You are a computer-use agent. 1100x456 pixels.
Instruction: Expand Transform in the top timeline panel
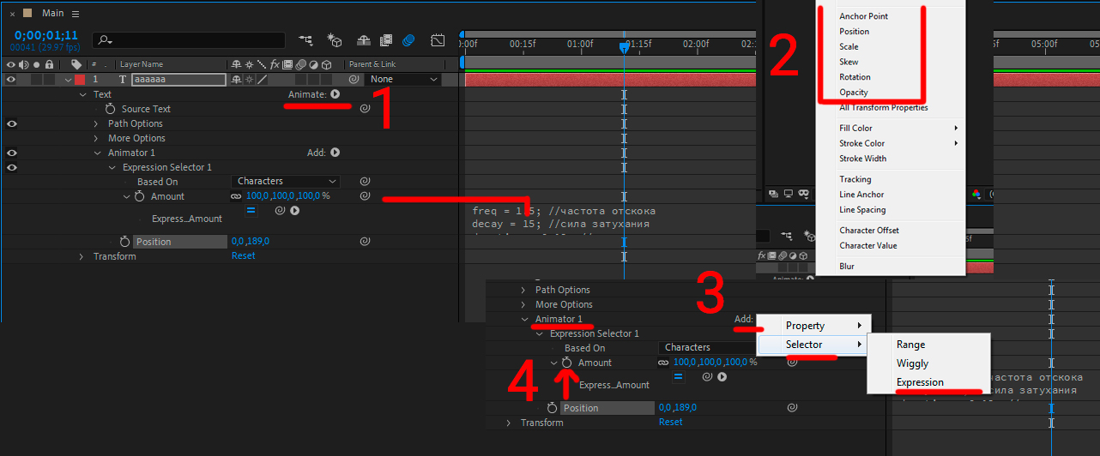pyautogui.click(x=82, y=256)
